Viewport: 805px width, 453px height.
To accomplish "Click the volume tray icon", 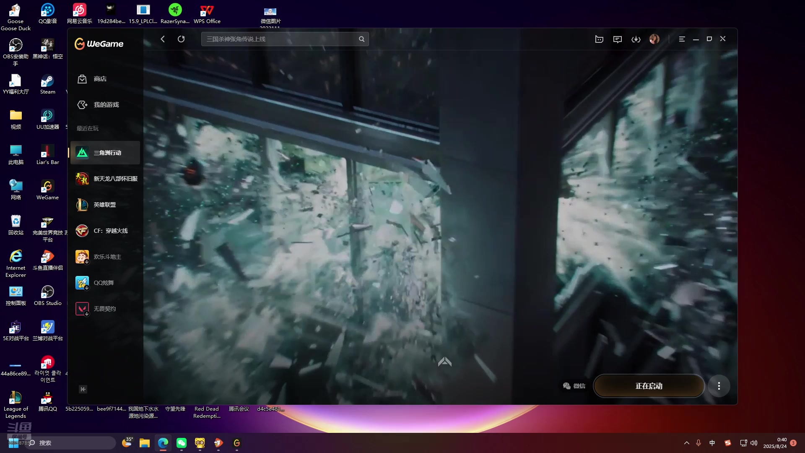I will click(x=754, y=443).
